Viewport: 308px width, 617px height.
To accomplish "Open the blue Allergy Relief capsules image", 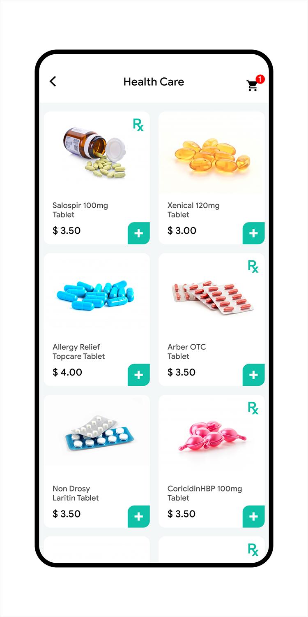I will coord(96,295).
